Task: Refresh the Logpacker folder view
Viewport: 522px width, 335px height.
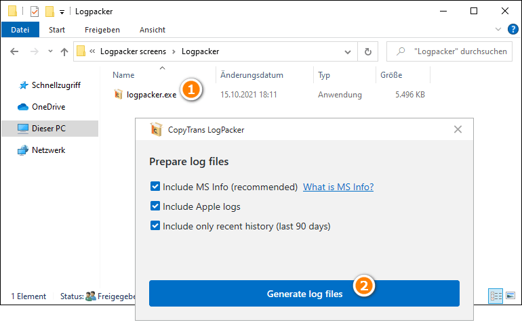Action: coord(368,51)
